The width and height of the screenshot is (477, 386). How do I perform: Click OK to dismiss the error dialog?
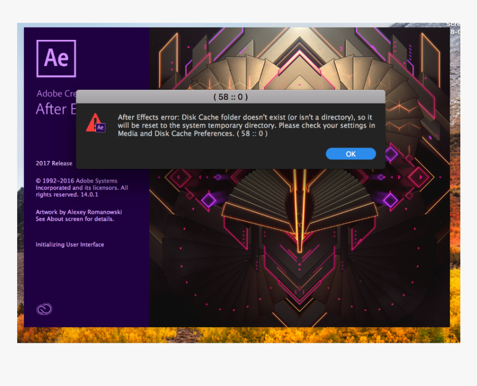point(351,153)
